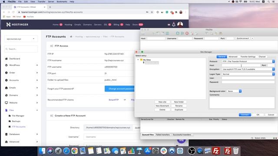This screenshot has height=156, width=278.
Task: Show Successful transfers tab
Action: coord(182,135)
